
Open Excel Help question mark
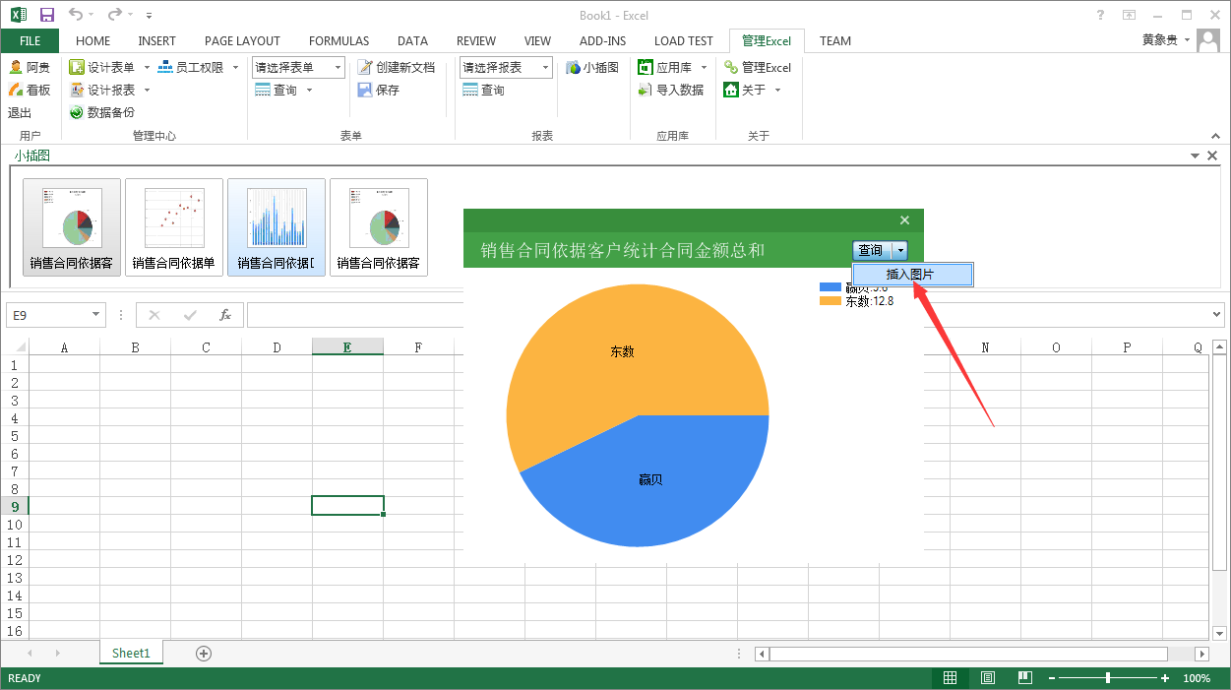click(x=1100, y=15)
